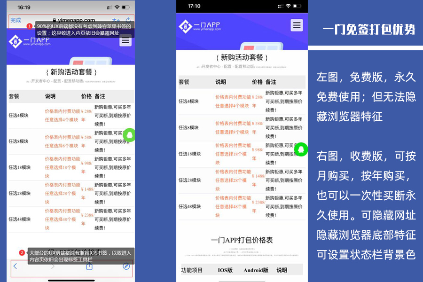This screenshot has width=423, height=282.
Task: Click ¥288/年 price in 16:19 phone
Action: [x=86, y=115]
